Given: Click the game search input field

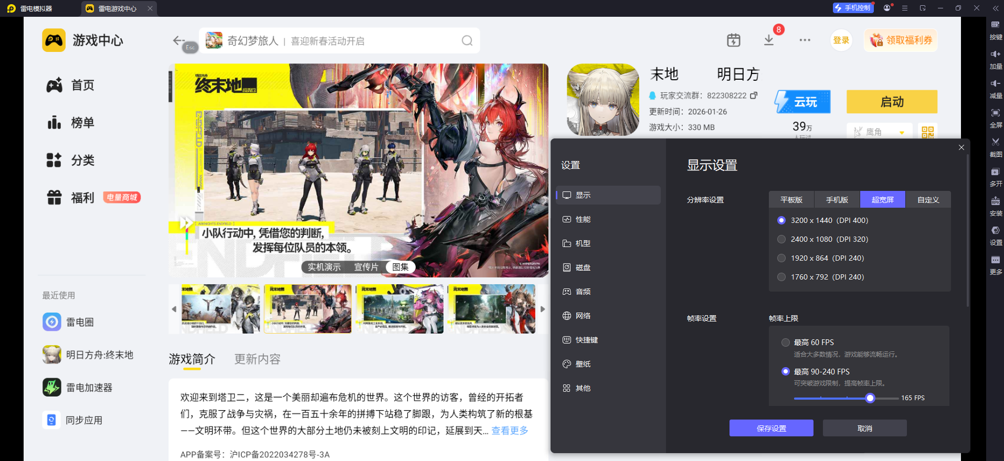Looking at the screenshot, I should coord(340,41).
